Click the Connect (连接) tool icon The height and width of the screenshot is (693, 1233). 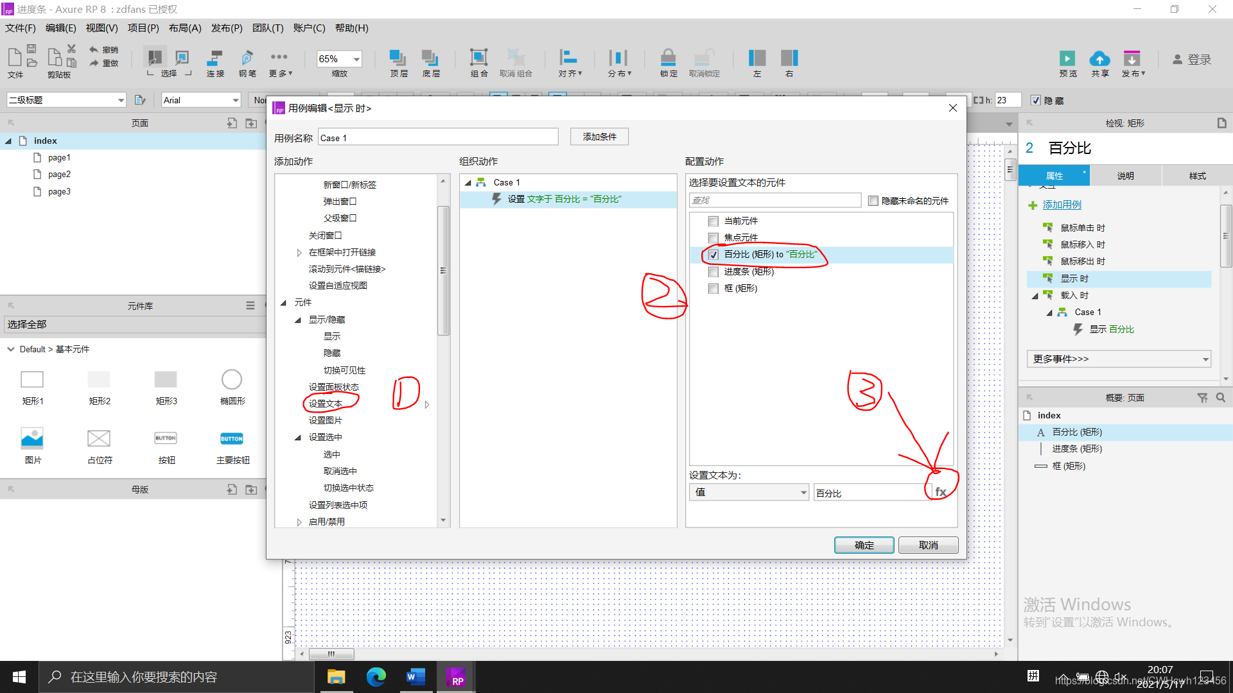[214, 58]
